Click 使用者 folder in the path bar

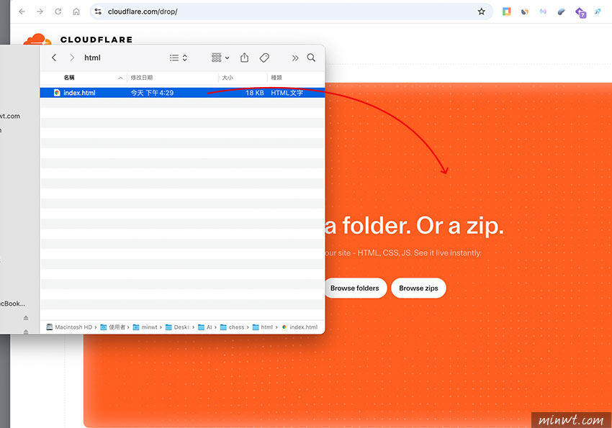(113, 327)
